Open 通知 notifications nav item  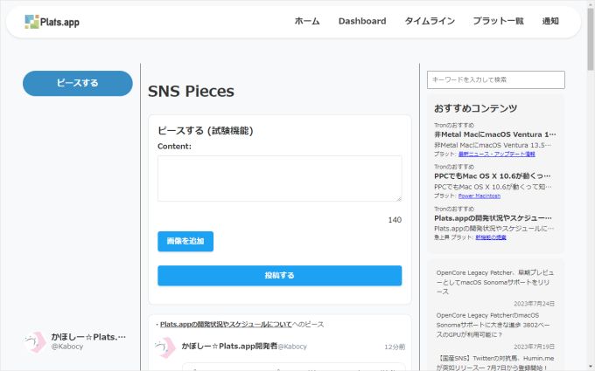coord(550,21)
